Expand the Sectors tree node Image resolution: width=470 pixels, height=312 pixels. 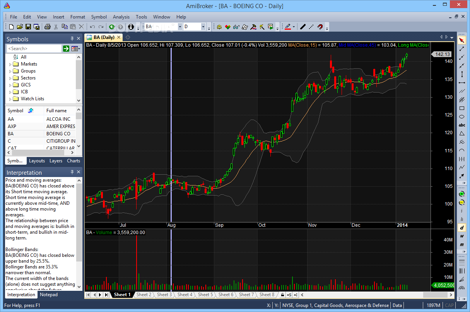[10, 78]
